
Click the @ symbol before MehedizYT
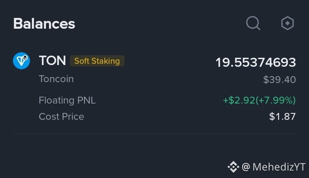coord(246,167)
